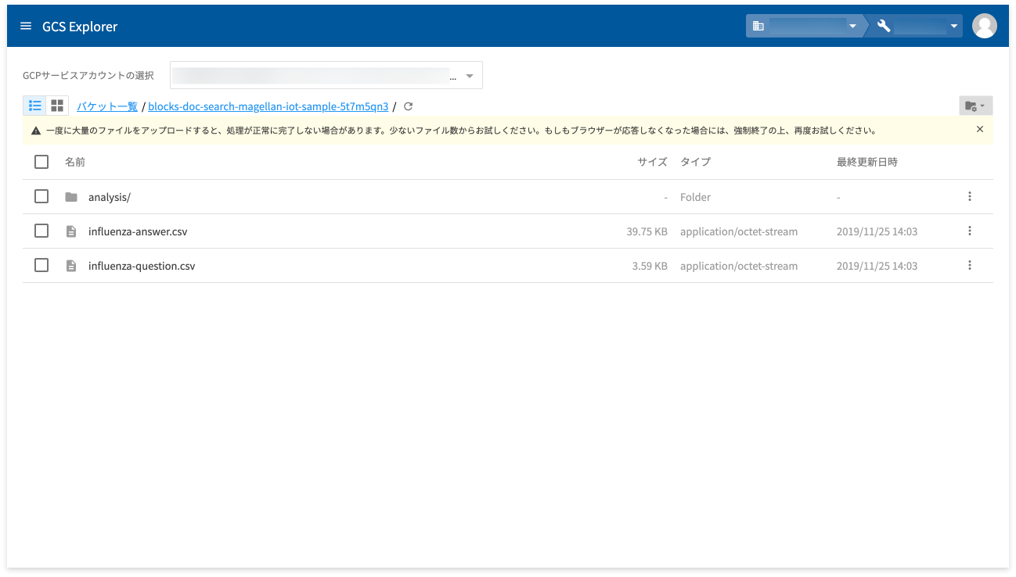This screenshot has width=1016, height=577.
Task: Click the file icon of influenza-answer.csv
Action: click(71, 231)
